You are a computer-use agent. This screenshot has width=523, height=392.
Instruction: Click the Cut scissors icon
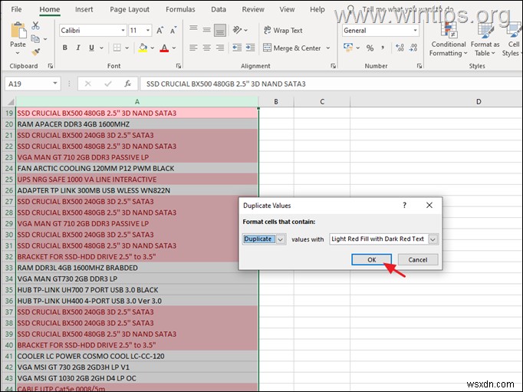pos(35,25)
